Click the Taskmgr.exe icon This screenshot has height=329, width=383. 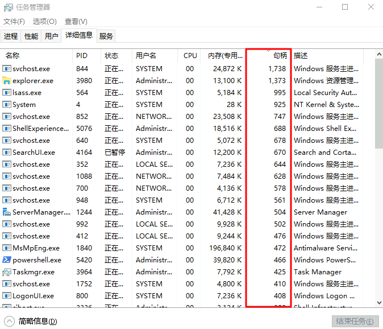click(7, 272)
